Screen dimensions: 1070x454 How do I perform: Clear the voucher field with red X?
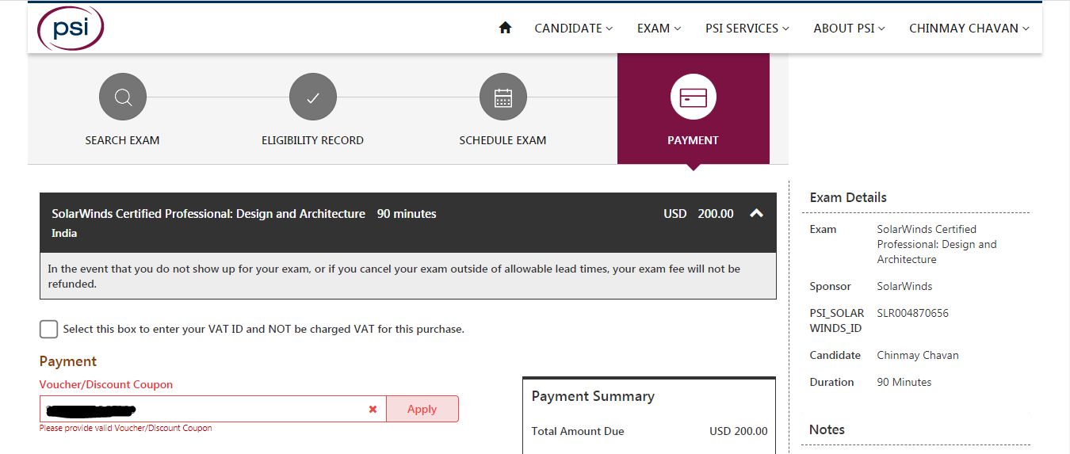coord(373,409)
